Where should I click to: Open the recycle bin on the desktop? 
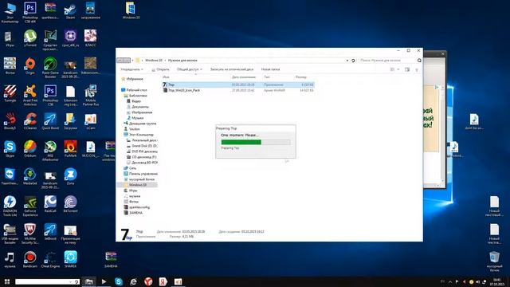pos(494,261)
